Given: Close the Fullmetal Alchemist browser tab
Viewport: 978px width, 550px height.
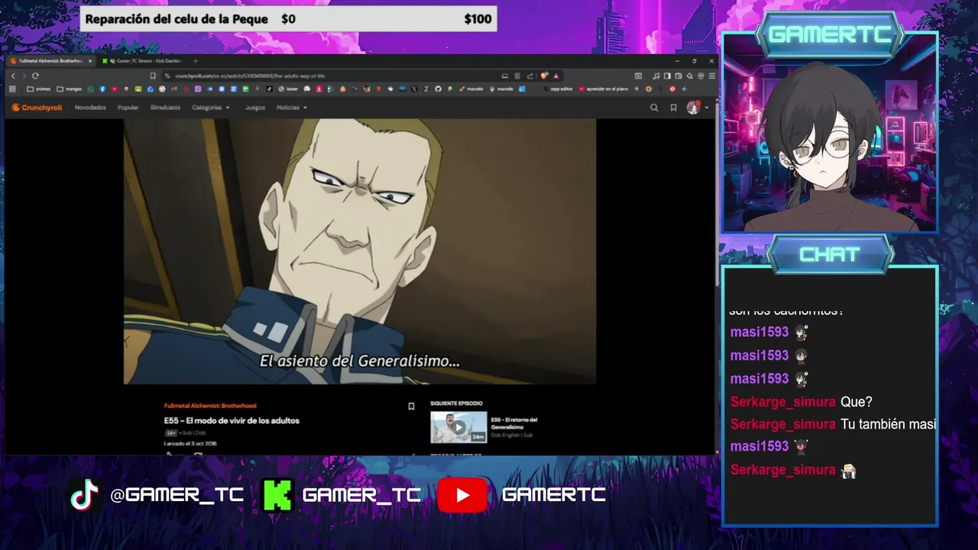Looking at the screenshot, I should [x=90, y=61].
